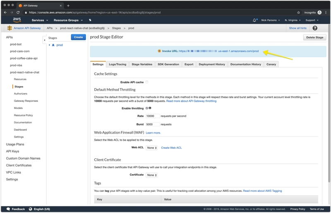This screenshot has height=213, width=331.
Task: Open Gateway Responses in the sidebar
Action: click(x=26, y=101)
